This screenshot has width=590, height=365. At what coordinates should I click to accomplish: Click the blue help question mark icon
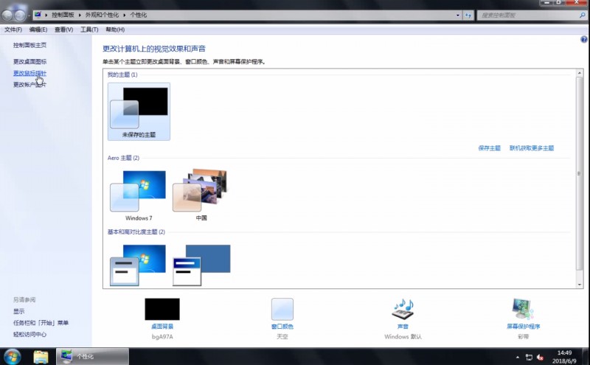pyautogui.click(x=583, y=40)
